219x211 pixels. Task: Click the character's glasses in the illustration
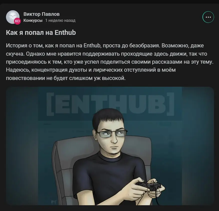pyautogui.click(x=111, y=133)
